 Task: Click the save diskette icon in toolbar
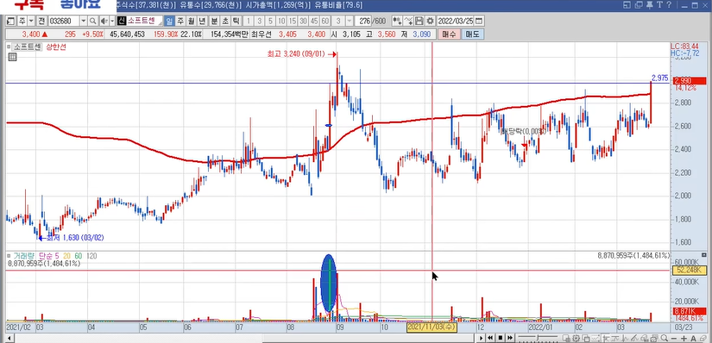pos(419,21)
